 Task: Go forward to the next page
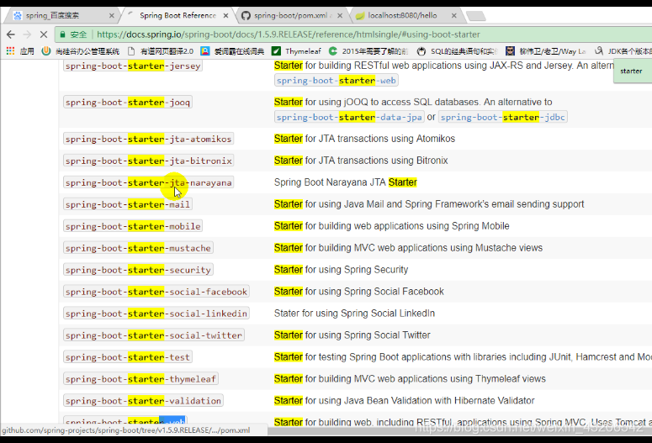[27, 34]
